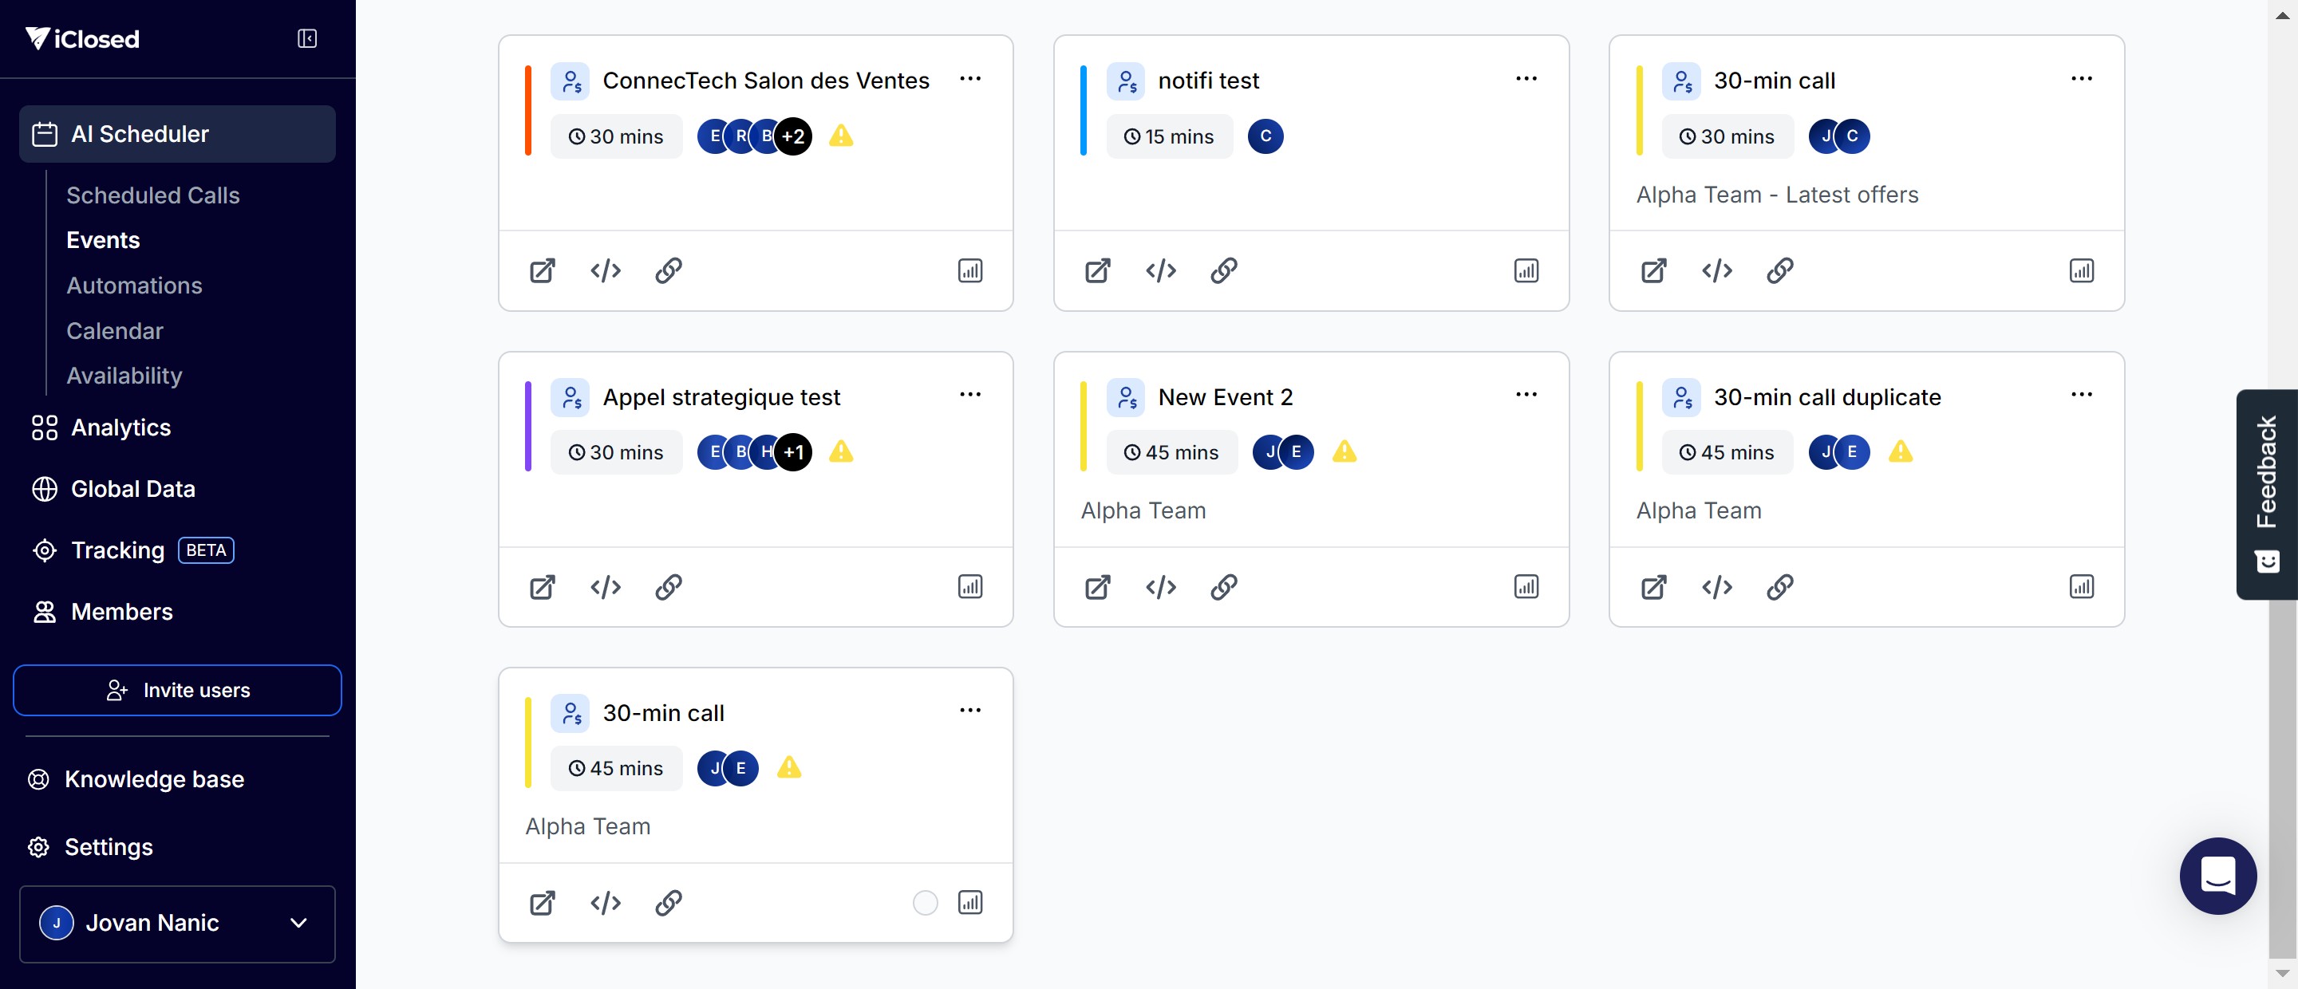Open the Knowledge base link
2298x989 pixels.
pyautogui.click(x=153, y=779)
